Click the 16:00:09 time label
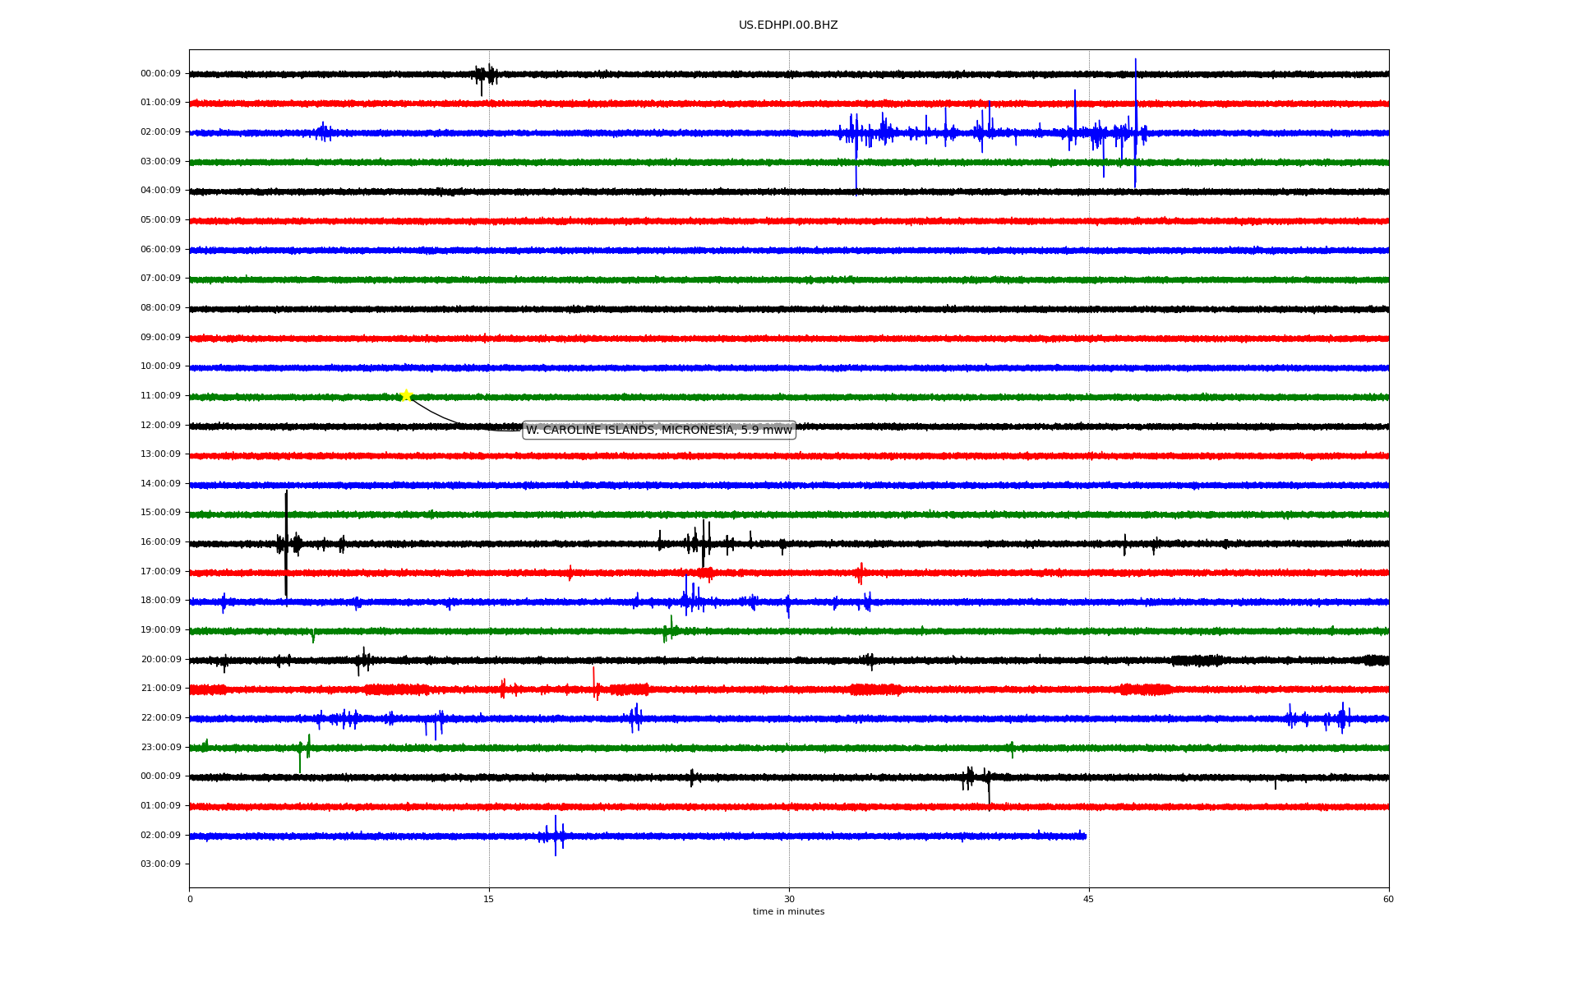 tap(160, 542)
